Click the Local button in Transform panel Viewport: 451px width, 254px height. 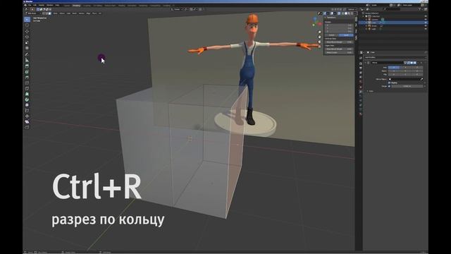tap(346, 35)
